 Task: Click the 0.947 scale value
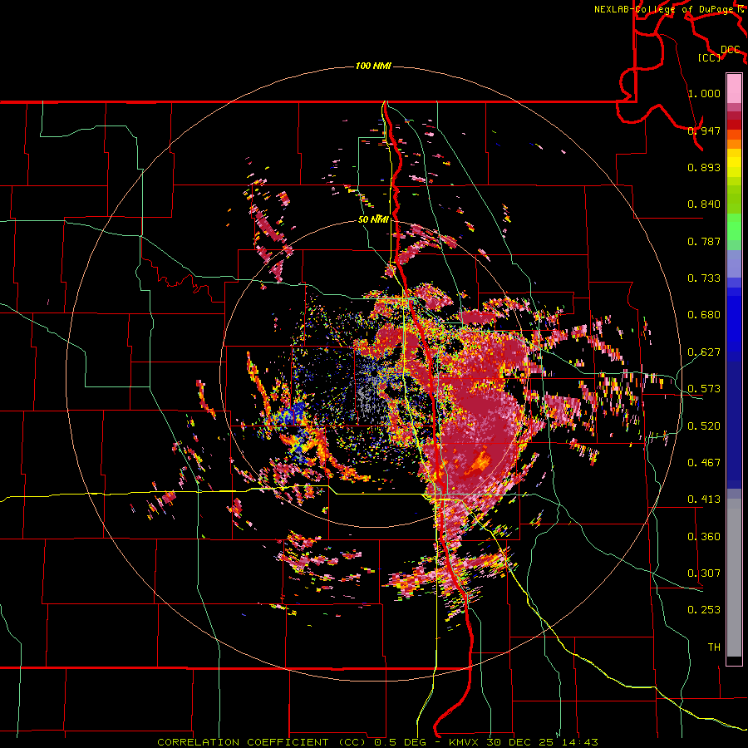pyautogui.click(x=704, y=130)
